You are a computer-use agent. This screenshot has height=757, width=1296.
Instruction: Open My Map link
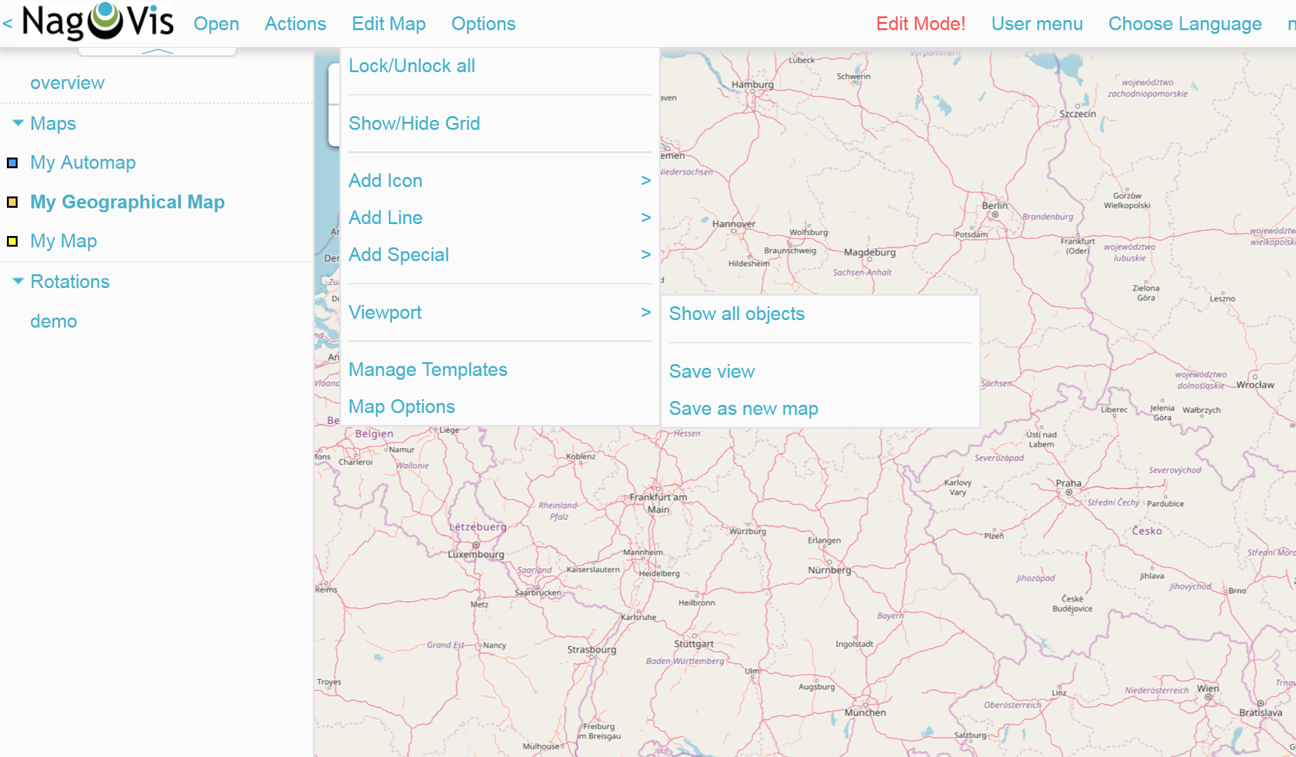63,241
